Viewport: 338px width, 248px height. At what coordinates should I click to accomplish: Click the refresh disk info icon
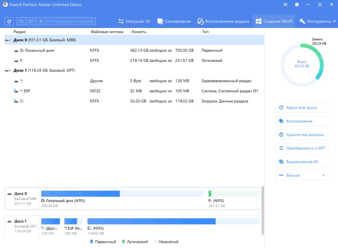point(9,21)
